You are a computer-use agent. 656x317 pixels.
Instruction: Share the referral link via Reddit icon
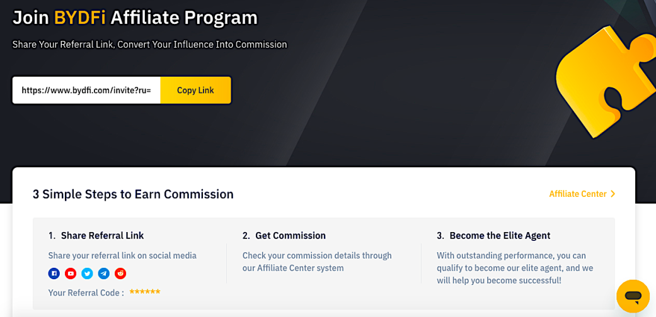click(120, 274)
